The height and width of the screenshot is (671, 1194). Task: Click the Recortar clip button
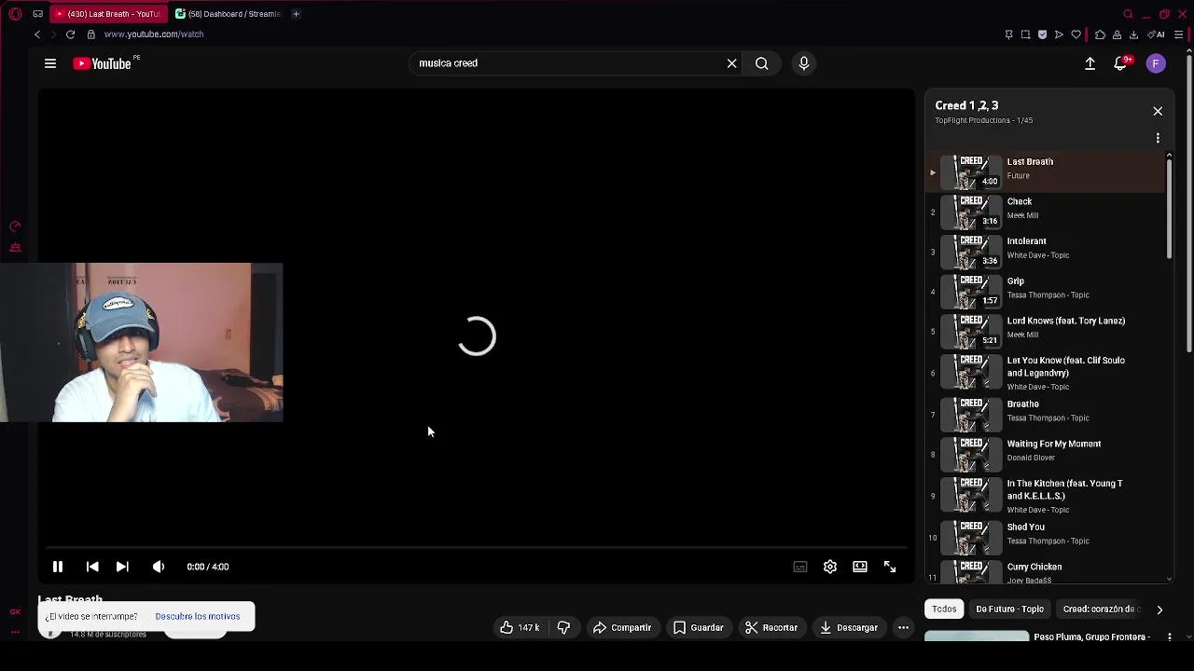click(771, 628)
